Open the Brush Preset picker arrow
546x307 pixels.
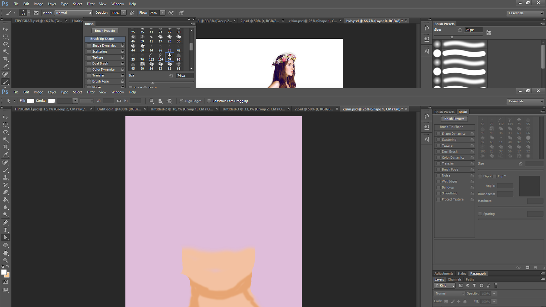tap(29, 13)
